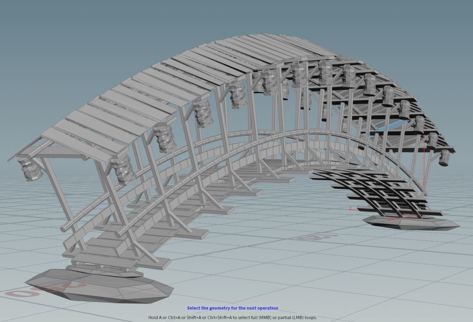Click the lantern hanging at the far left eave
The image size is (473, 322).
29,169
